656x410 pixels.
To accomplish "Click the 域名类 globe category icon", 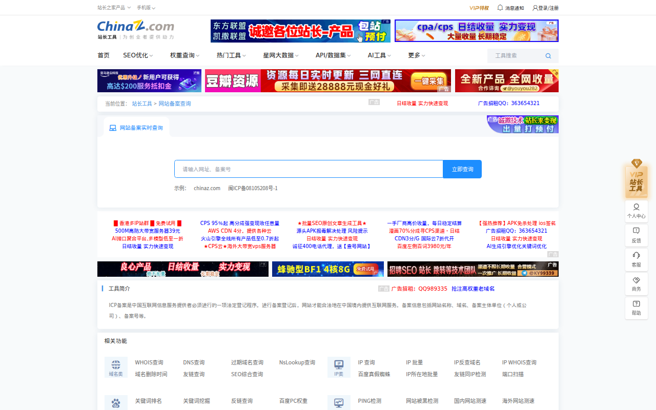I will (x=116, y=367).
